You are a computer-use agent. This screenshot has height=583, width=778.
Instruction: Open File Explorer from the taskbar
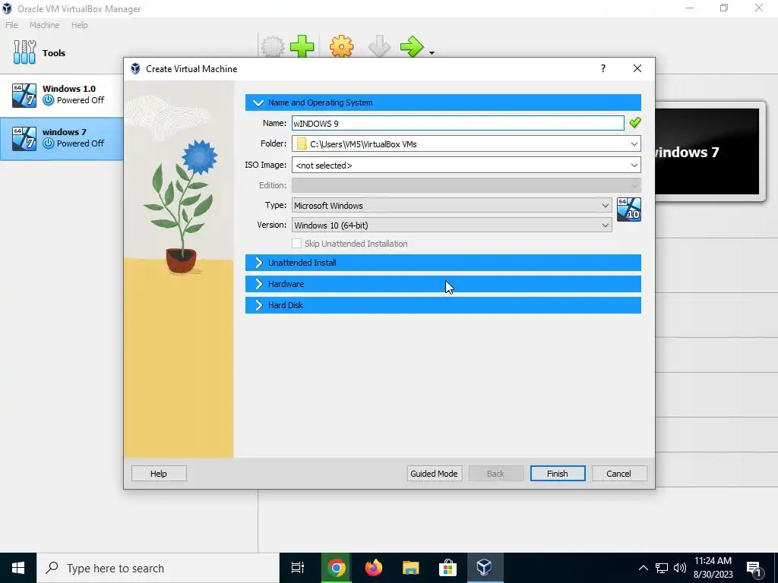click(411, 568)
